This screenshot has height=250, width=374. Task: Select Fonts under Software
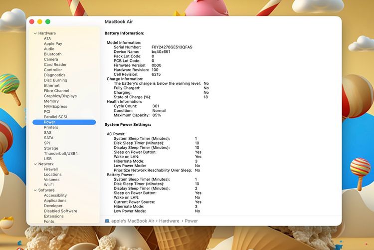(49, 222)
